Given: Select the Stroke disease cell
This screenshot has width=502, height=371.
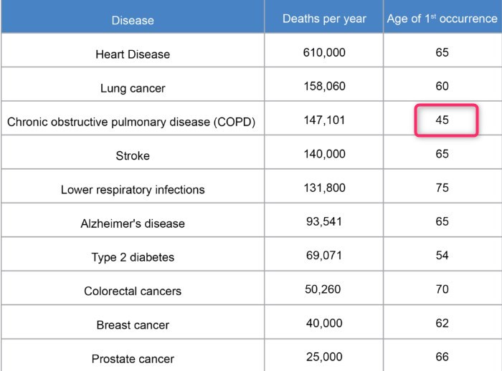Looking at the screenshot, I should tap(133, 155).
